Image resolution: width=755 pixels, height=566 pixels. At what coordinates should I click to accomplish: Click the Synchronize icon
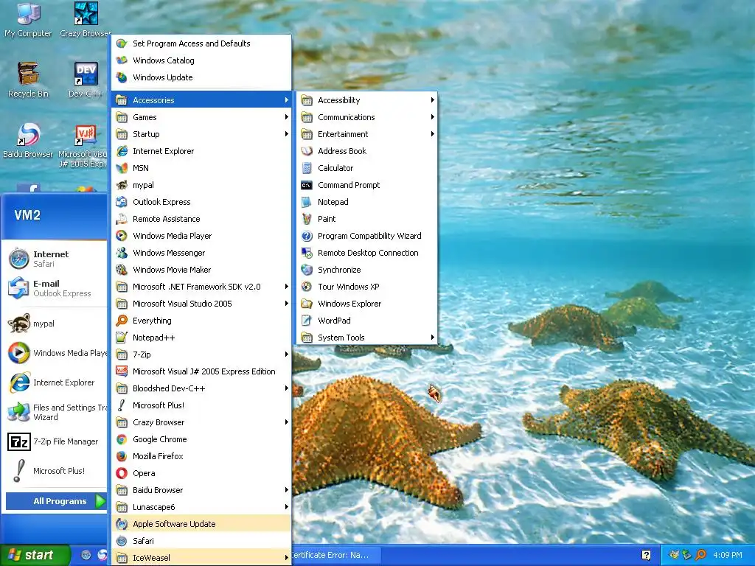pyautogui.click(x=307, y=270)
